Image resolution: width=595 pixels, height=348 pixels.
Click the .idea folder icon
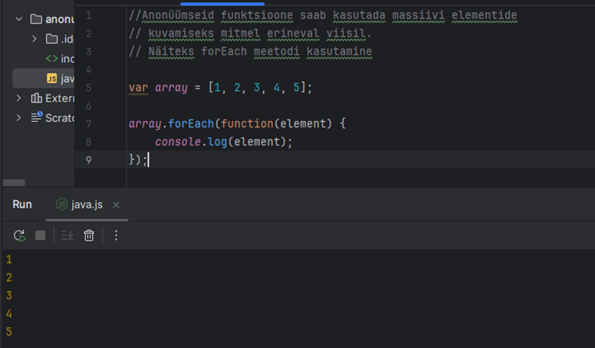tap(52, 39)
